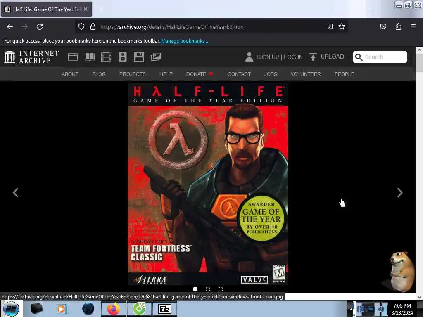423x317 pixels.
Task: Open the Audio (speaker) section icon
Action: (122, 57)
